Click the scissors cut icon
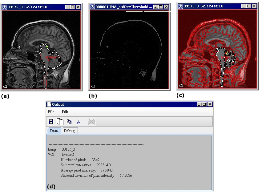Viewport: 262px width, 194px height. coord(78,122)
